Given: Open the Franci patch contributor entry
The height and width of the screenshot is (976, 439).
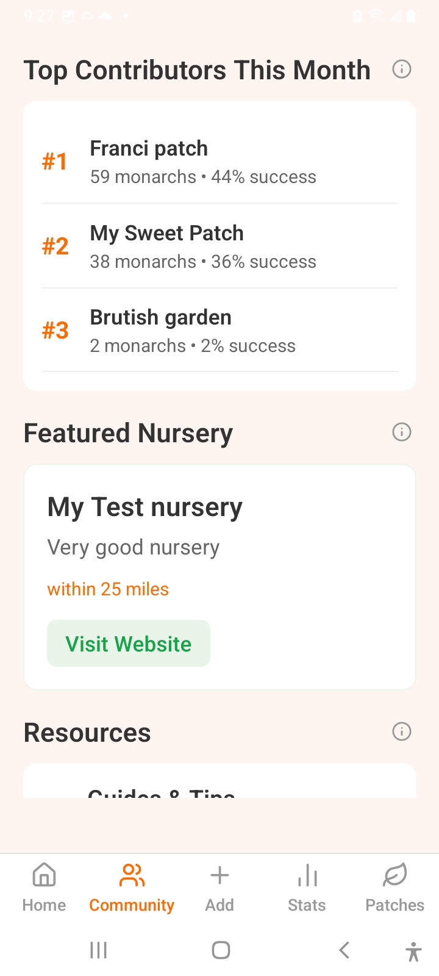Looking at the screenshot, I should (220, 162).
